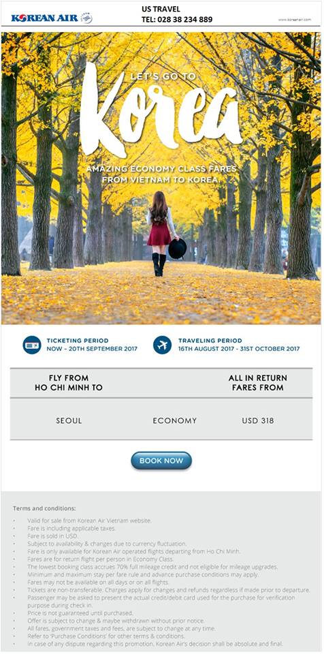324x654 pixels.
Task: Click the ticketing period ticket icon
Action: (32, 345)
